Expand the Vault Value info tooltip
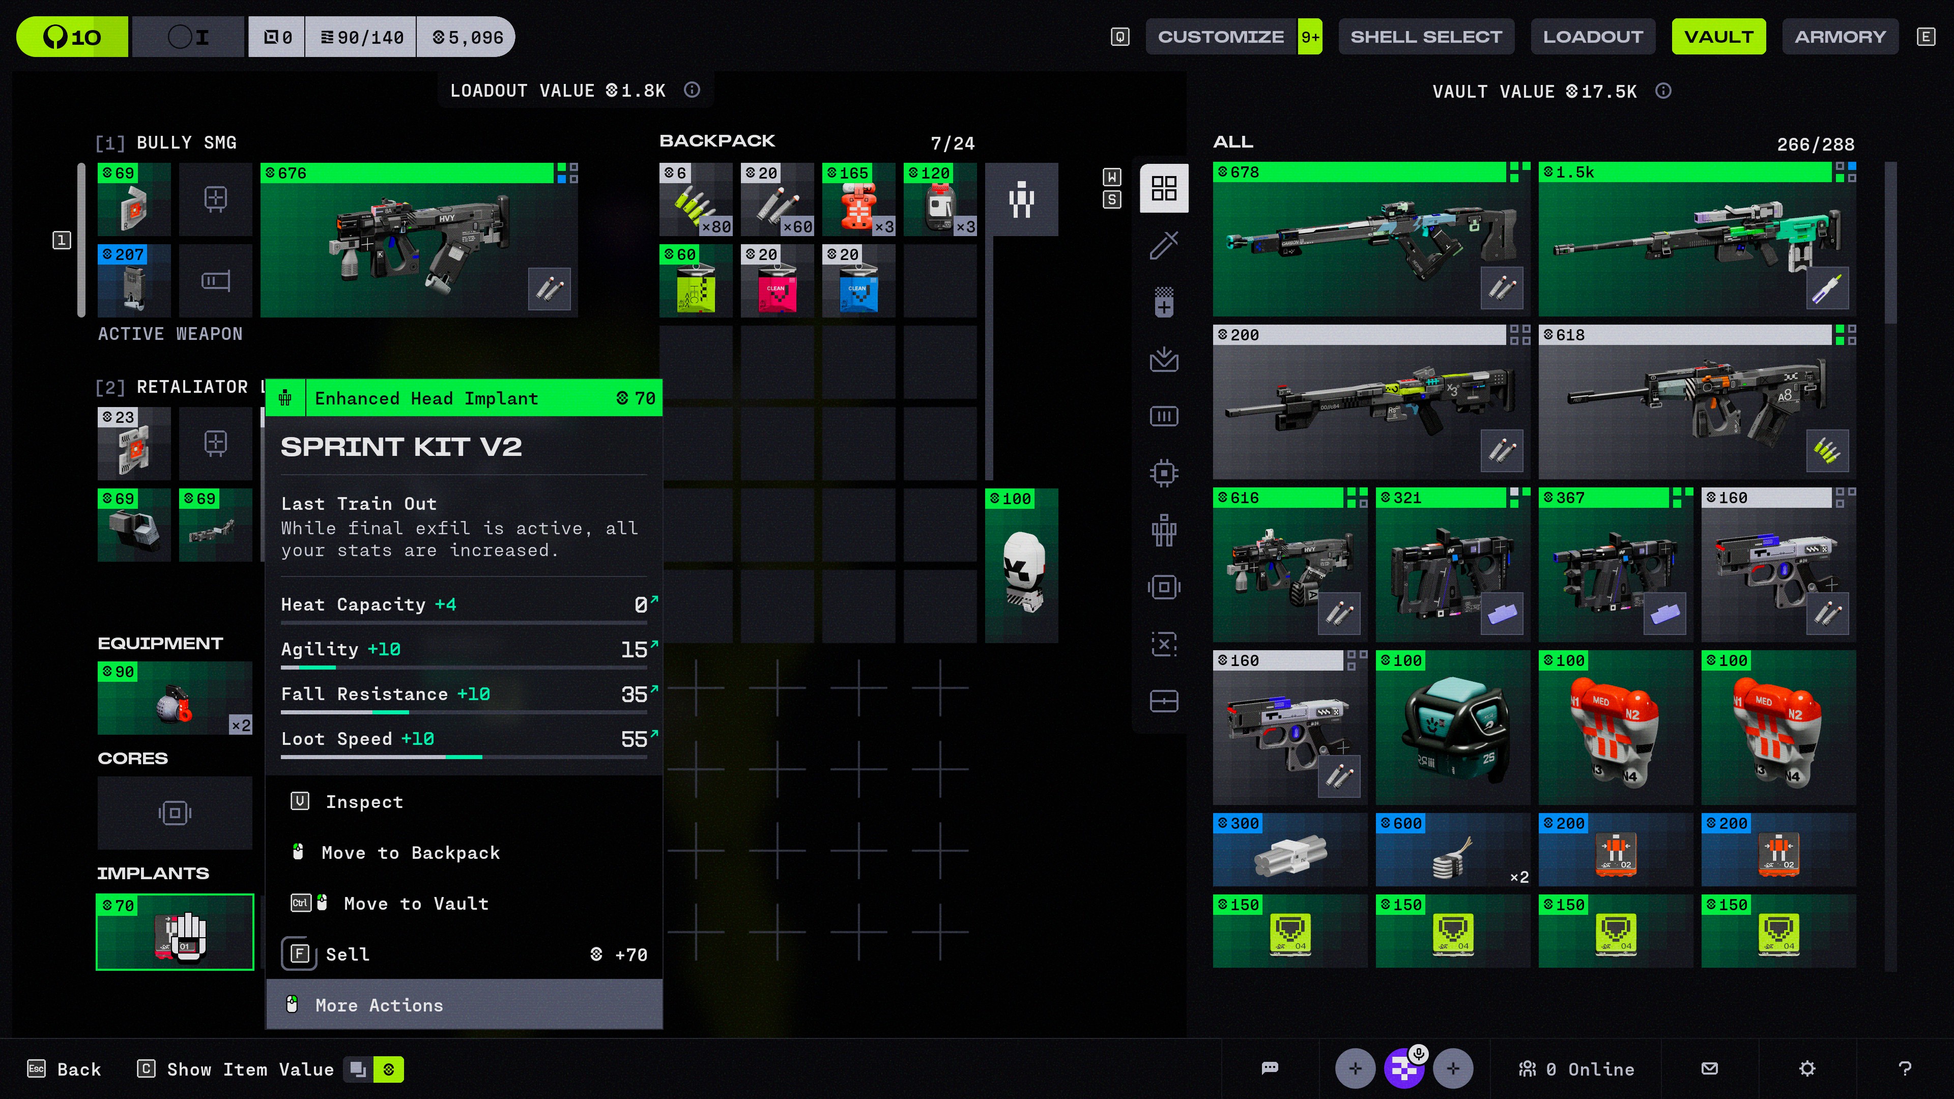This screenshot has width=1954, height=1099. point(1663,92)
